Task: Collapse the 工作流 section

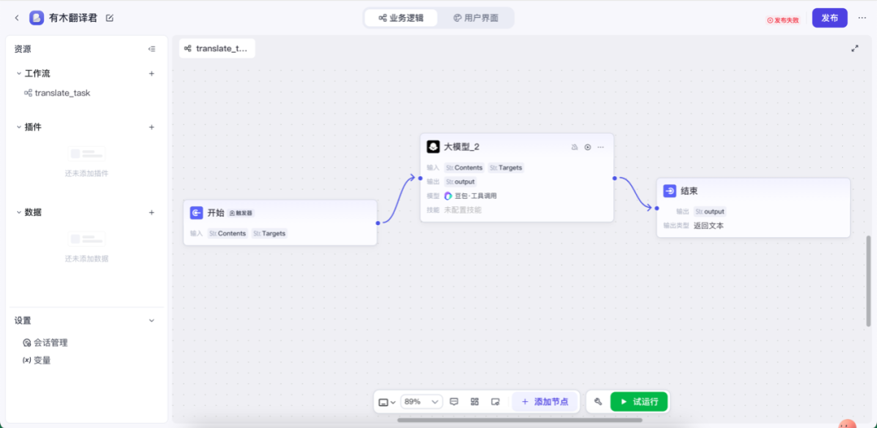Action: click(19, 73)
